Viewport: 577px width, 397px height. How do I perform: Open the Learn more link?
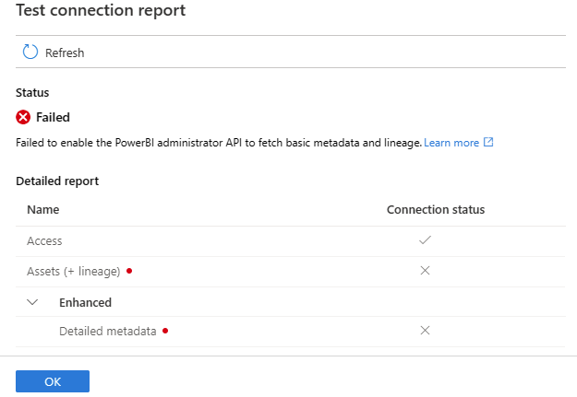click(451, 143)
